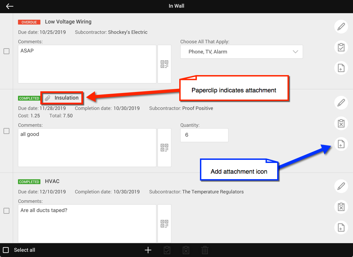This screenshot has height=257, width=353.
Task: Tick the HVAC item checkbox
Action: [x=7, y=211]
